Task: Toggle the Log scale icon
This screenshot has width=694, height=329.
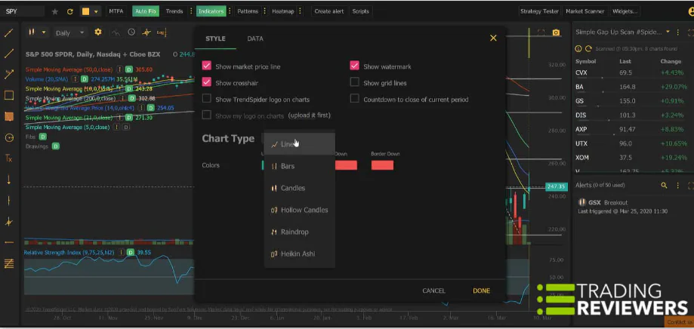Action: pyautogui.click(x=161, y=32)
